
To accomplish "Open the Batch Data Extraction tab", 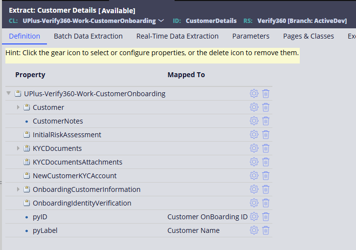I will [x=88, y=36].
